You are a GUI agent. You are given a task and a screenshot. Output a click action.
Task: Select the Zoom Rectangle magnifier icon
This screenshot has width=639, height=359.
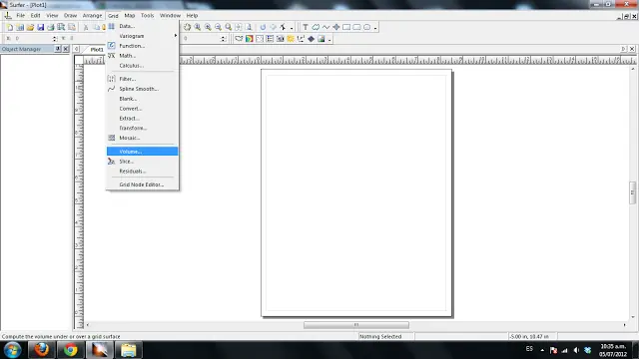point(229,27)
